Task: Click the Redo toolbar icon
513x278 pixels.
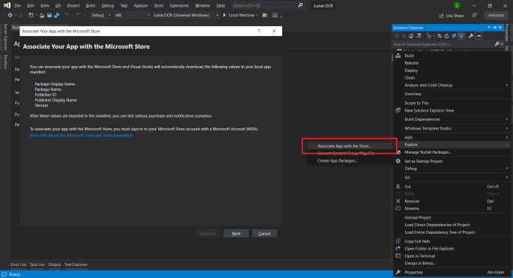Action: coord(78,15)
